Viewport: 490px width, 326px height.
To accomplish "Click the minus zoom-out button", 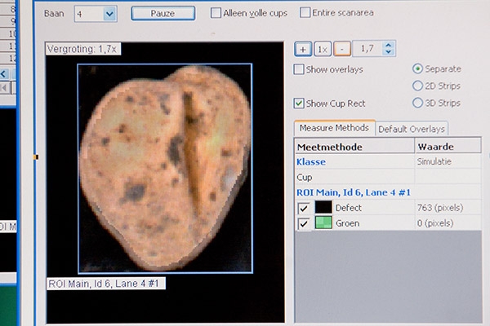I will point(341,50).
